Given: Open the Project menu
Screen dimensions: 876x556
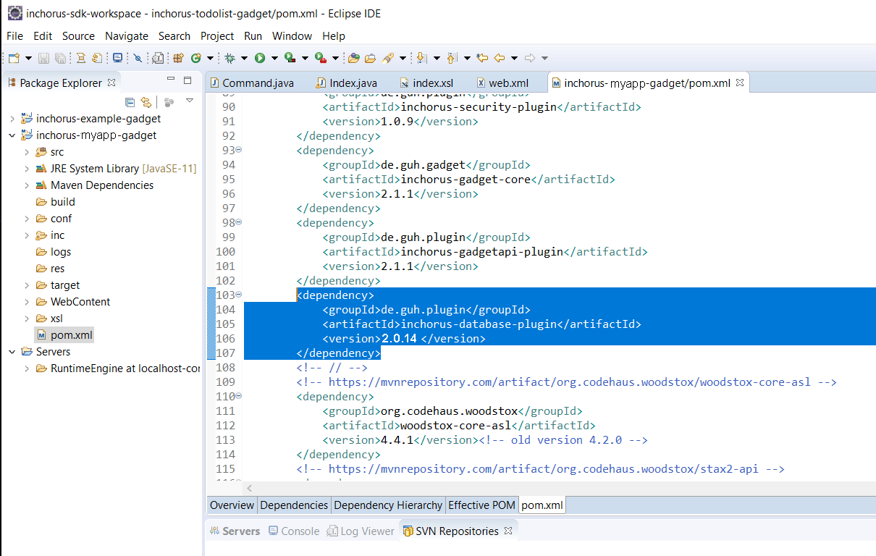Looking at the screenshot, I should click(217, 35).
